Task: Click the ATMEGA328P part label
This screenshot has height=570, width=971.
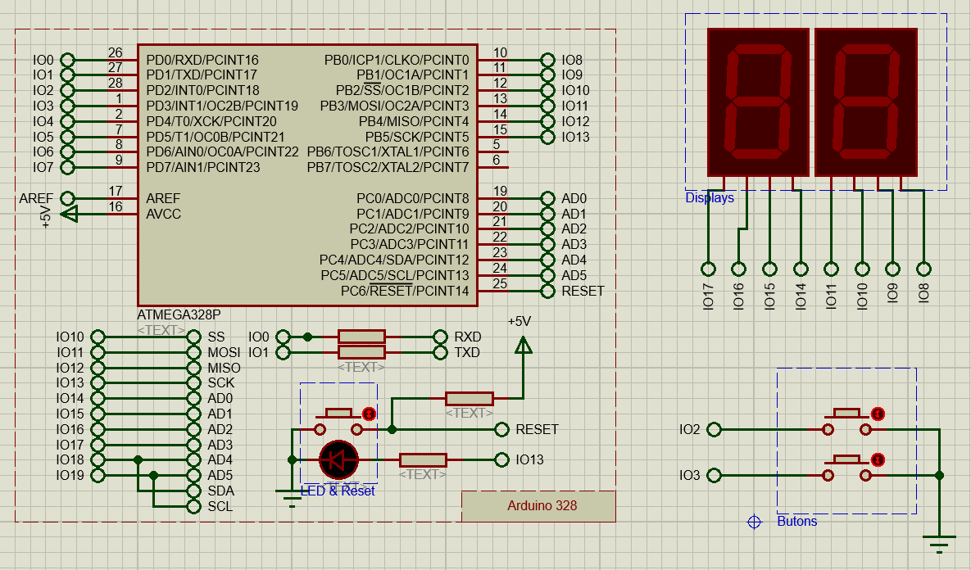Action: coord(179,314)
